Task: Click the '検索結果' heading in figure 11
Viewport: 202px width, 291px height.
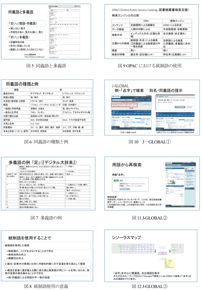Action: click(x=112, y=197)
